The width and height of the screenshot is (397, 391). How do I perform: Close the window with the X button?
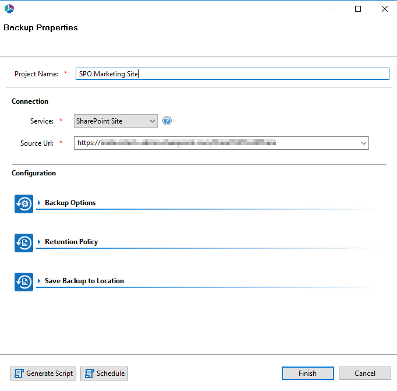coord(385,9)
